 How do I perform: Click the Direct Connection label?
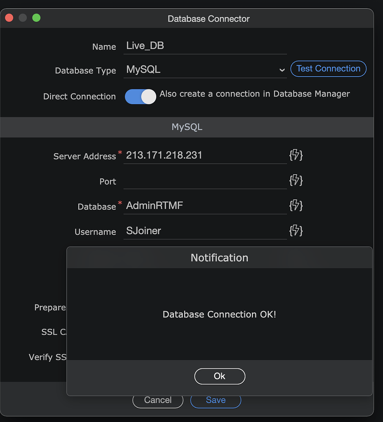[80, 96]
